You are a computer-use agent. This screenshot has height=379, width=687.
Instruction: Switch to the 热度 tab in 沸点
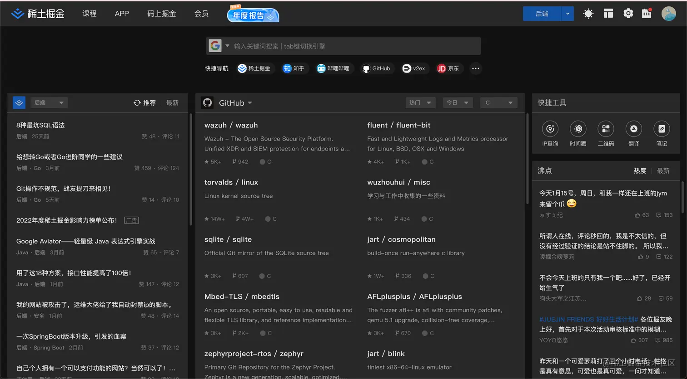(x=640, y=171)
